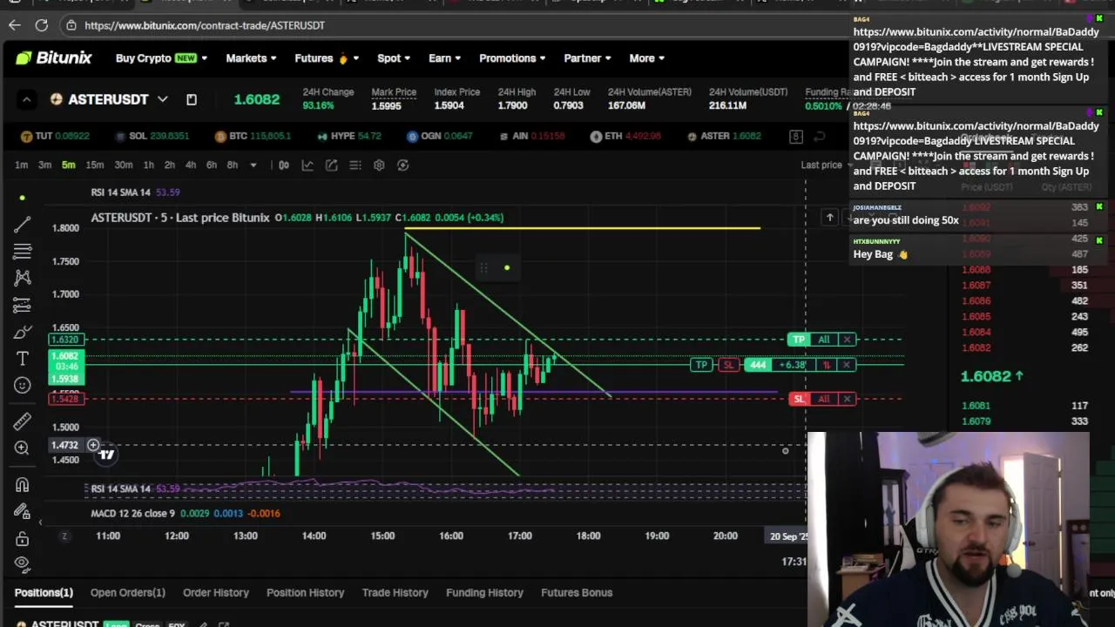Click the share chart icon
1115x627 pixels.
[x=332, y=165]
